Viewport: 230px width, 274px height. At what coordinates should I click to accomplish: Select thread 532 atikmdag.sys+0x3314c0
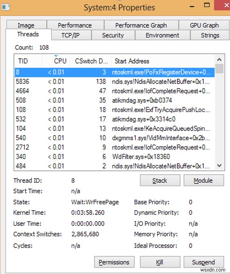115,119
